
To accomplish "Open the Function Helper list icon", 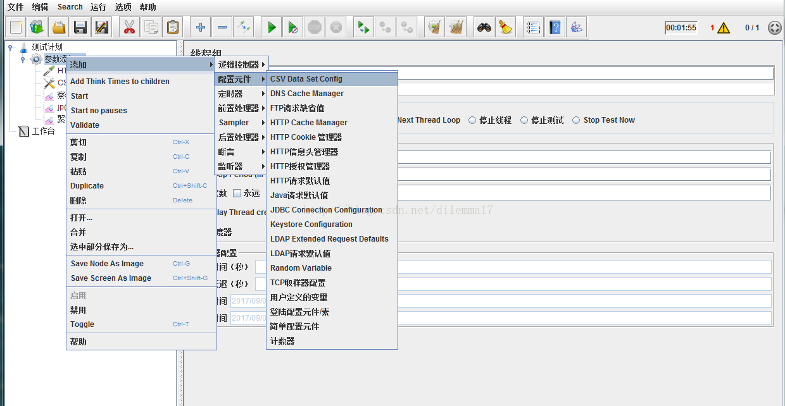I will click(x=534, y=27).
